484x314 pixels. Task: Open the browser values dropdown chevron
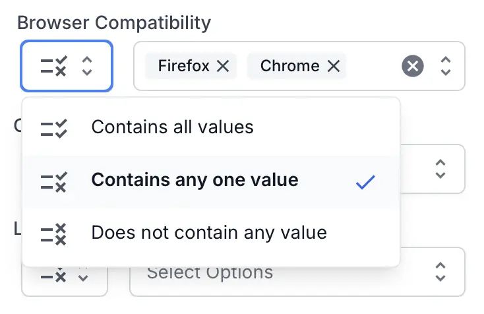tap(446, 66)
